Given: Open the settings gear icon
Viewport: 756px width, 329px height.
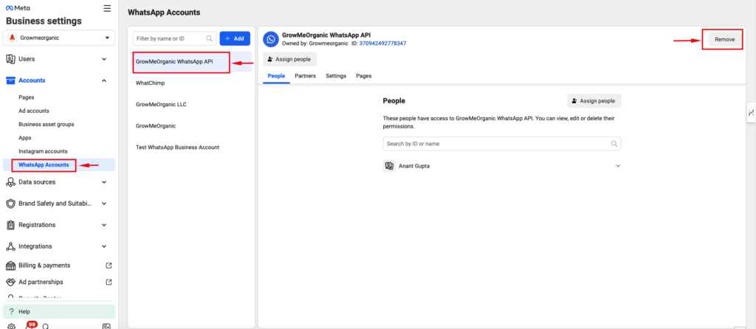Looking at the screenshot, I should click(x=11, y=326).
